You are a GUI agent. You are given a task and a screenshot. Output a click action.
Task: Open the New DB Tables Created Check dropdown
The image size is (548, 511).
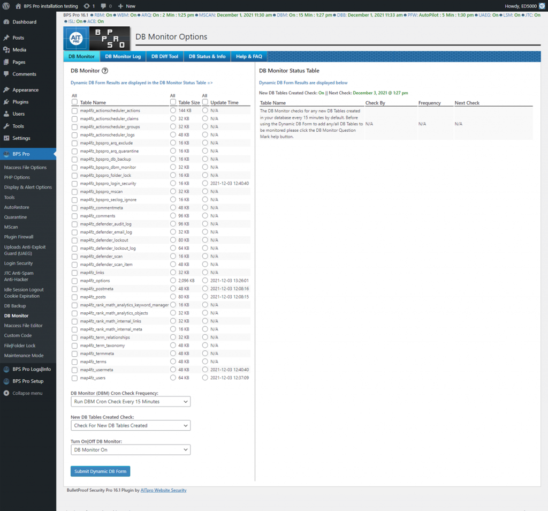click(x=131, y=426)
